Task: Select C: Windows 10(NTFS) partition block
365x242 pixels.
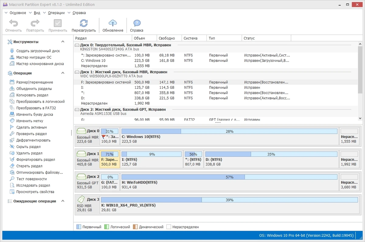Action: 229,136
